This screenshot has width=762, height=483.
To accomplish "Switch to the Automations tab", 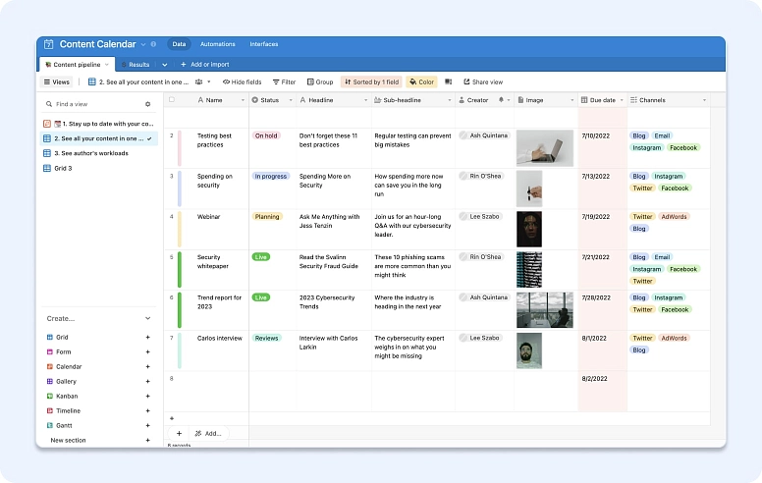I will tap(217, 44).
